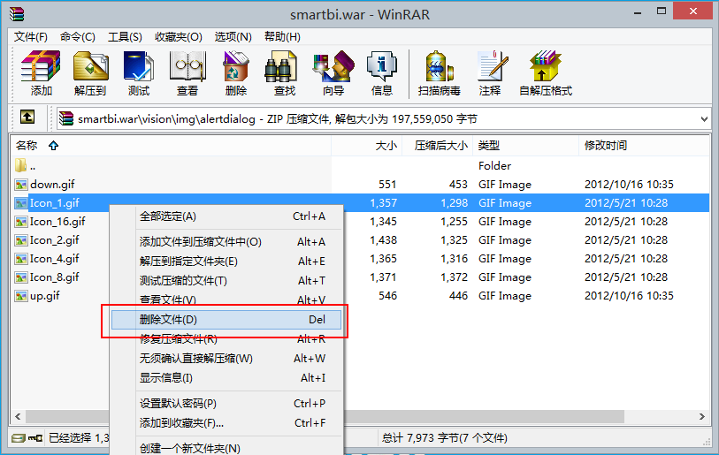The height and width of the screenshot is (455, 719).
Task: Click the 自解压格式 (SFX) toolbar icon
Action: [x=545, y=73]
